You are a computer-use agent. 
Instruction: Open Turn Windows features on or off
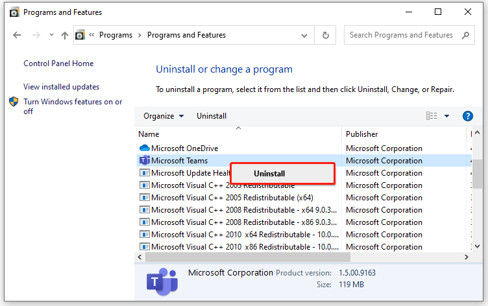(73, 106)
